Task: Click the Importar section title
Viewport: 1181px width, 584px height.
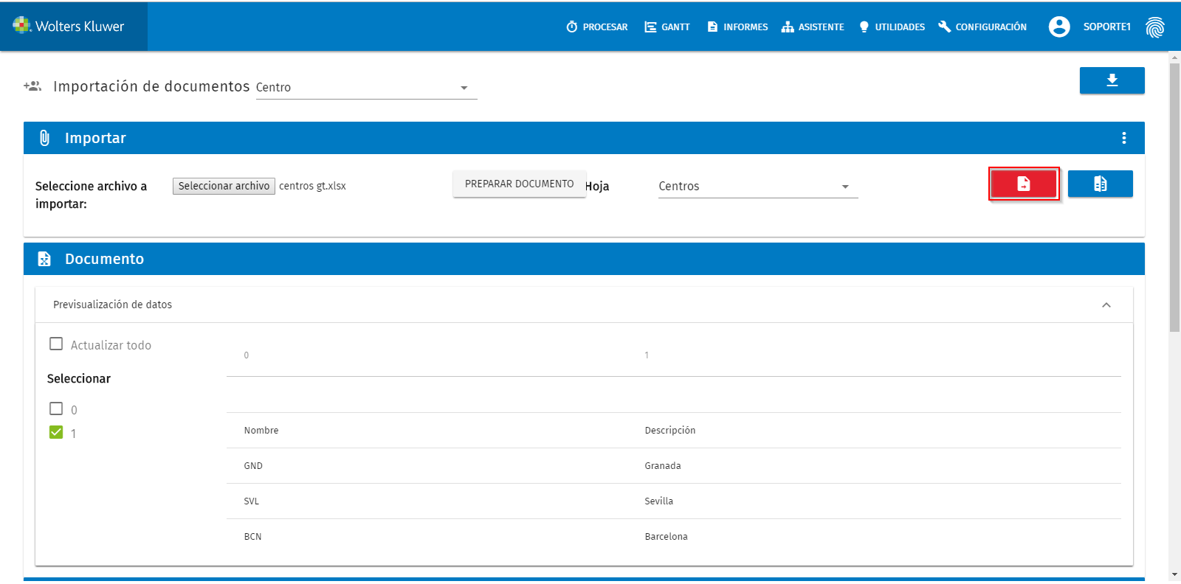Action: [x=95, y=138]
